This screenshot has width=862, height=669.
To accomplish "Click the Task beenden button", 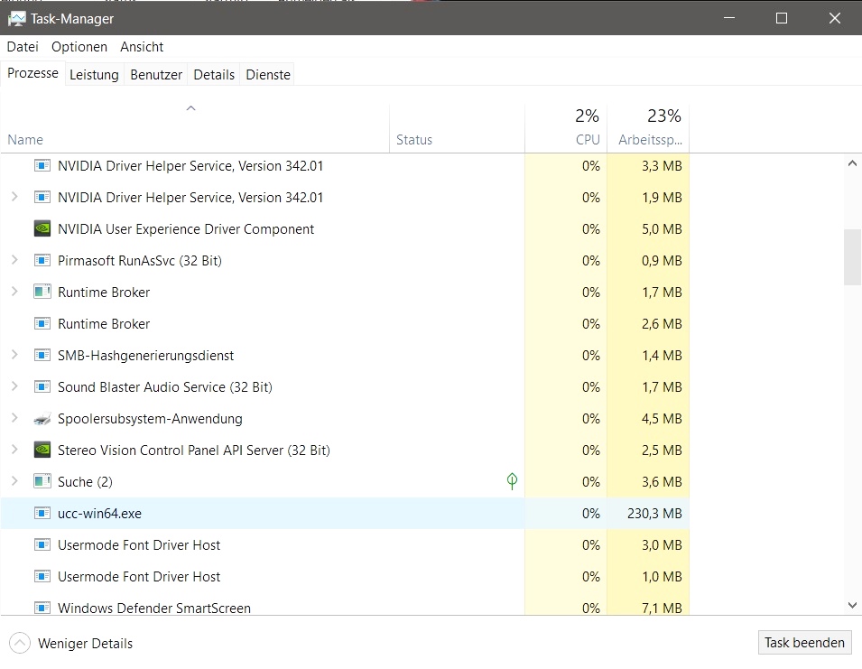I will (x=804, y=643).
